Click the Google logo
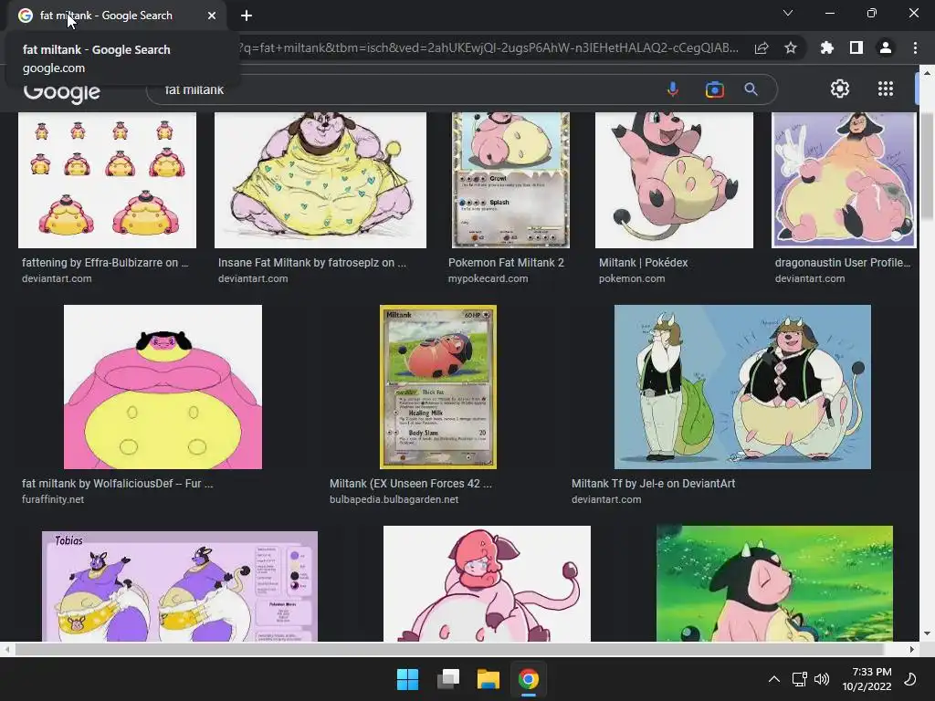Viewport: 935px width, 701px height. tap(62, 92)
